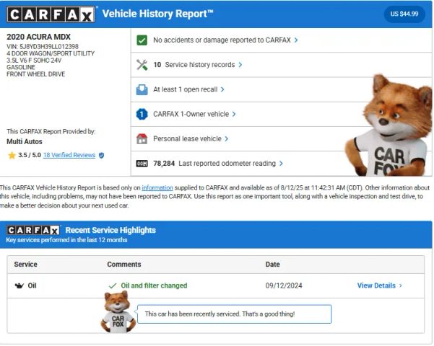Click the 'Oil and filter changed' comment
The height and width of the screenshot is (346, 434).
(x=153, y=285)
